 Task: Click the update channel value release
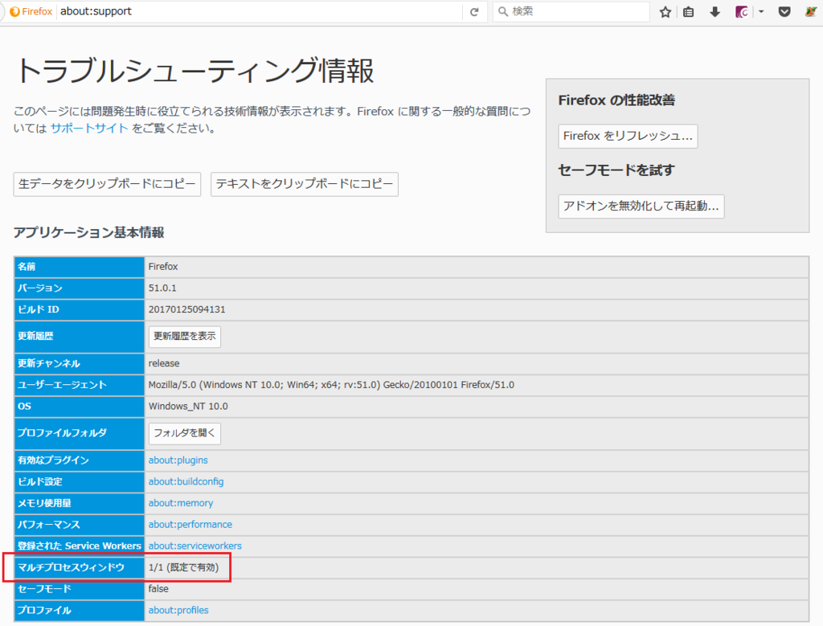(x=164, y=363)
